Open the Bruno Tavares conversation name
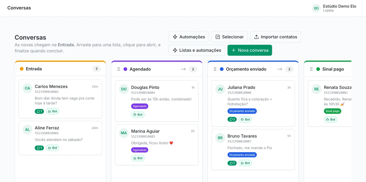The height and width of the screenshot is (182, 366). pos(242,136)
